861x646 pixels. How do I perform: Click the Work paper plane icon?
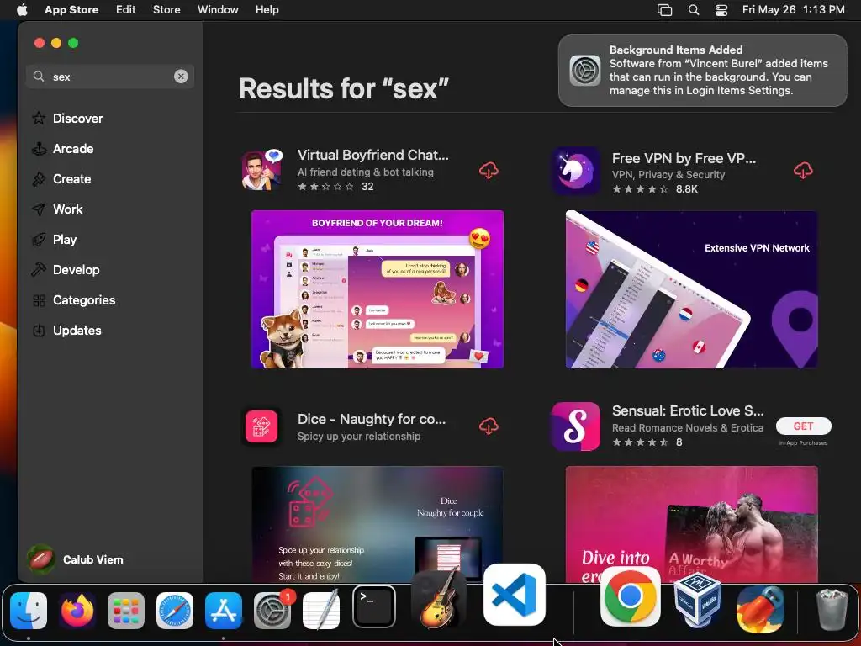pyautogui.click(x=39, y=209)
